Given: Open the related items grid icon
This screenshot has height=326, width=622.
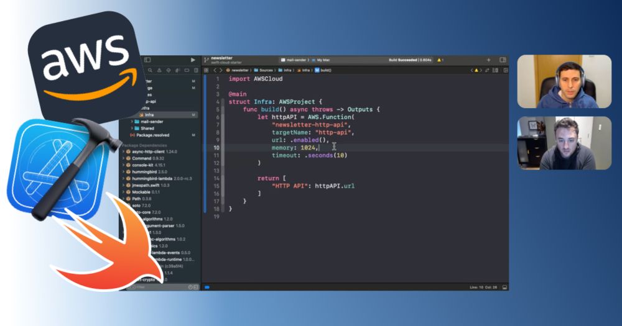Looking at the screenshot, I should pyautogui.click(x=207, y=70).
